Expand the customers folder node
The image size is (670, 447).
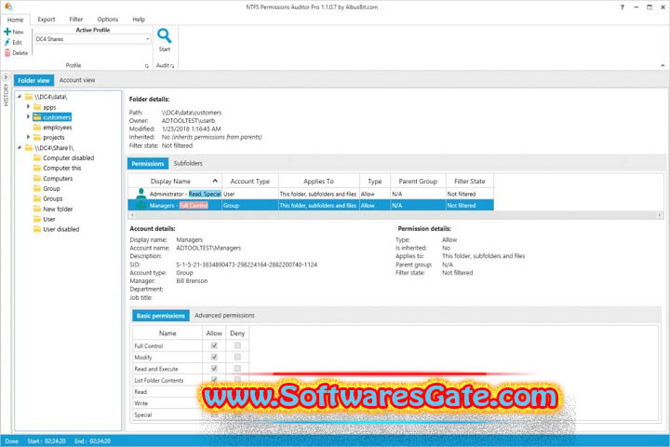(28, 116)
